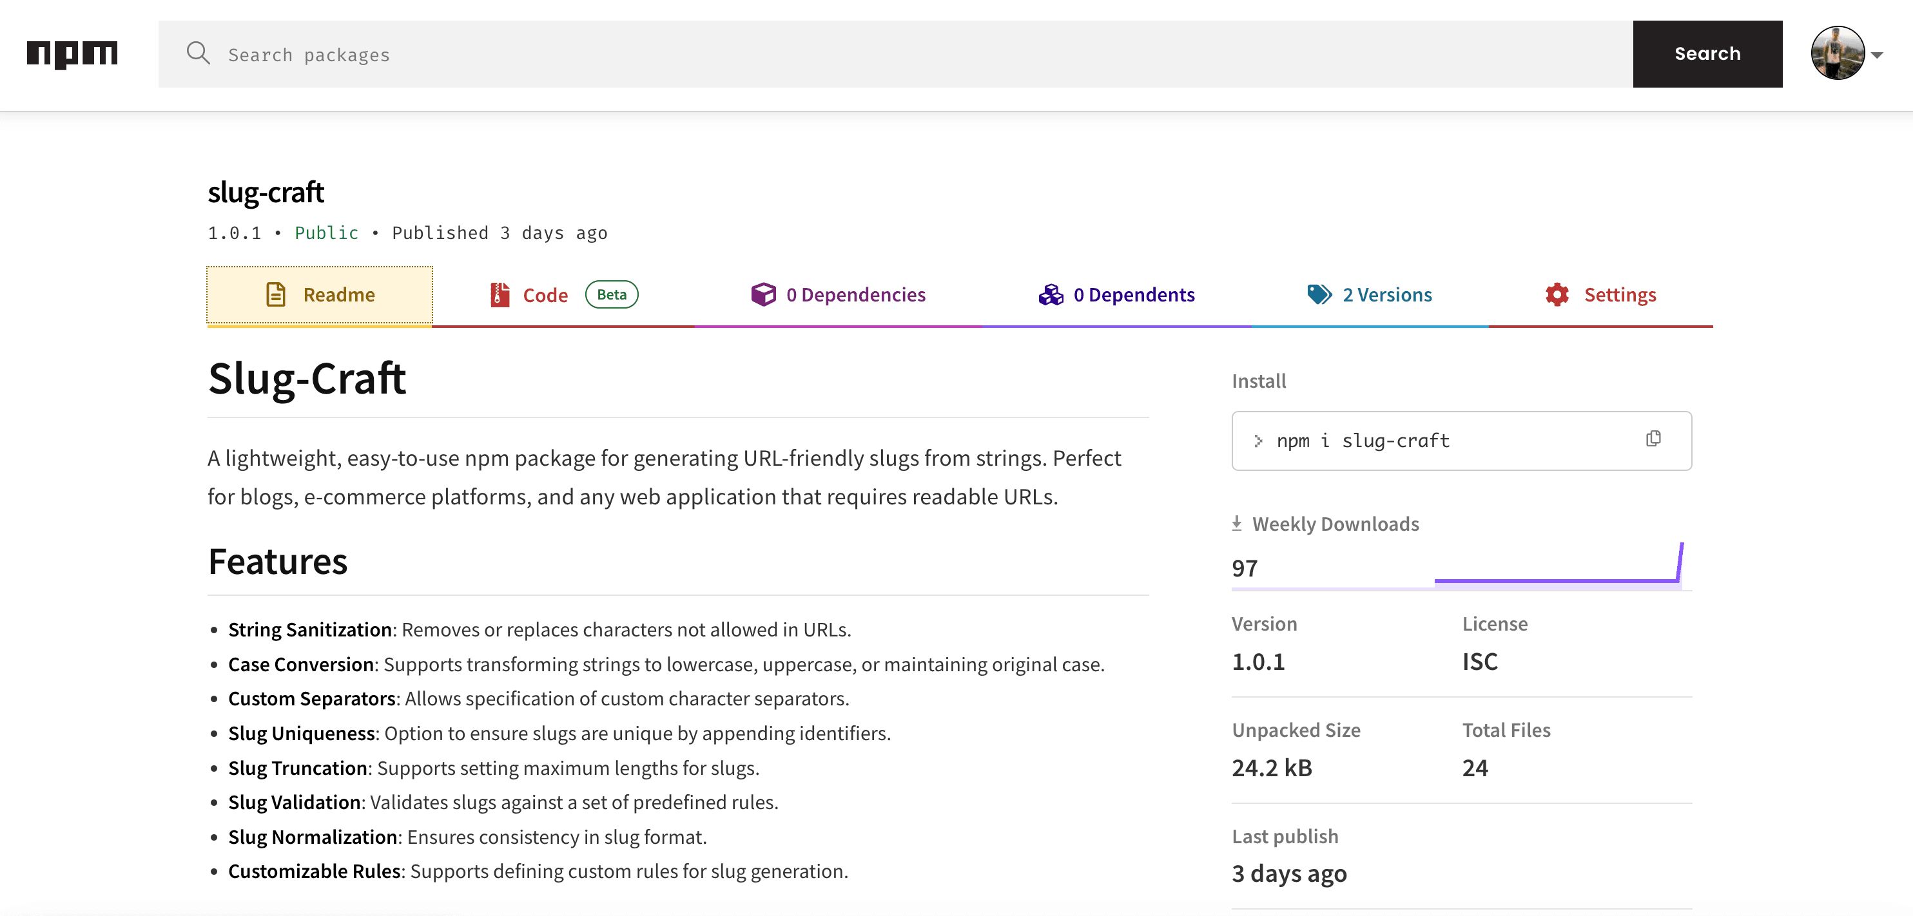Click the Settings gear icon
This screenshot has width=1913, height=916.
tap(1557, 294)
